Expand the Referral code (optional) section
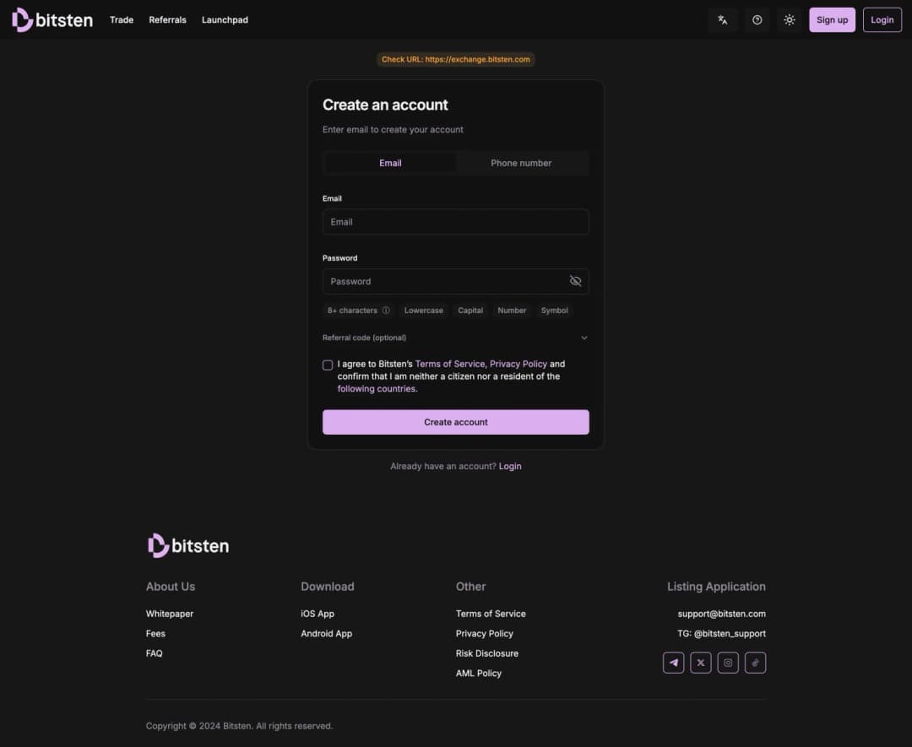The width and height of the screenshot is (912, 747). (x=455, y=338)
